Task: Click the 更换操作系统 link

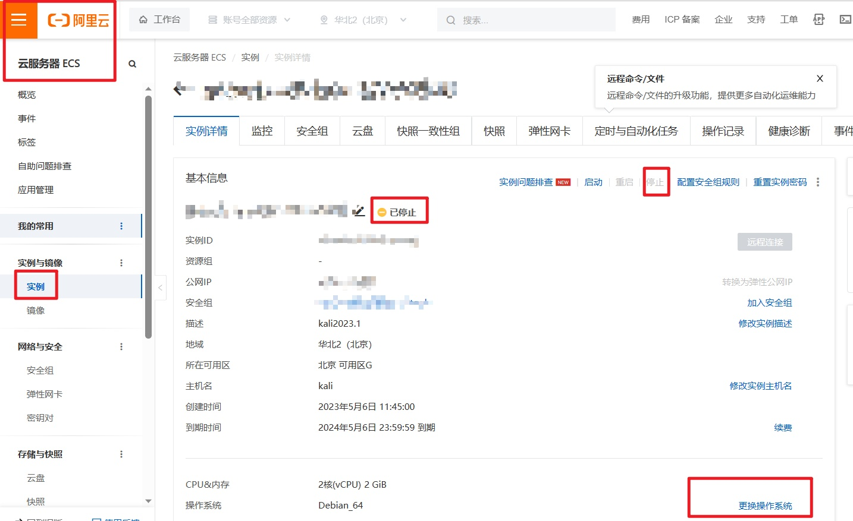Action: click(765, 506)
